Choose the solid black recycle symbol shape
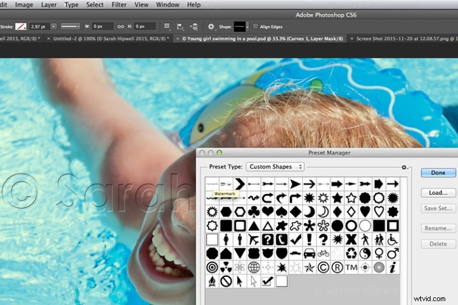Screen dimensions: 458x305 point(351,253)
